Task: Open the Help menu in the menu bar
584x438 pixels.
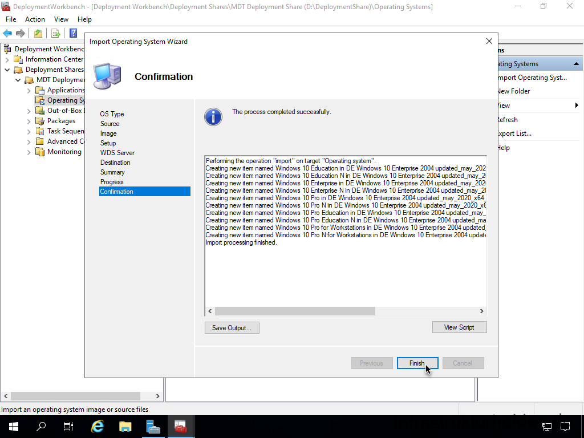Action: click(x=84, y=19)
